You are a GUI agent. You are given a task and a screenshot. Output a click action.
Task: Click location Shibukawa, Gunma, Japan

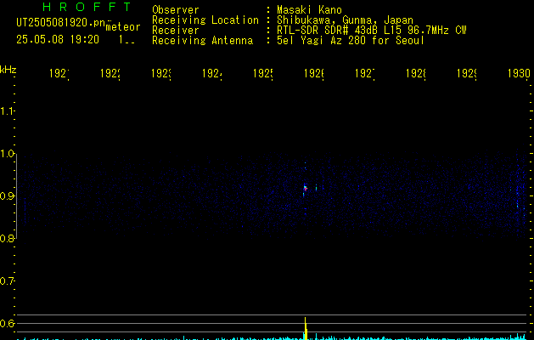[x=345, y=20]
